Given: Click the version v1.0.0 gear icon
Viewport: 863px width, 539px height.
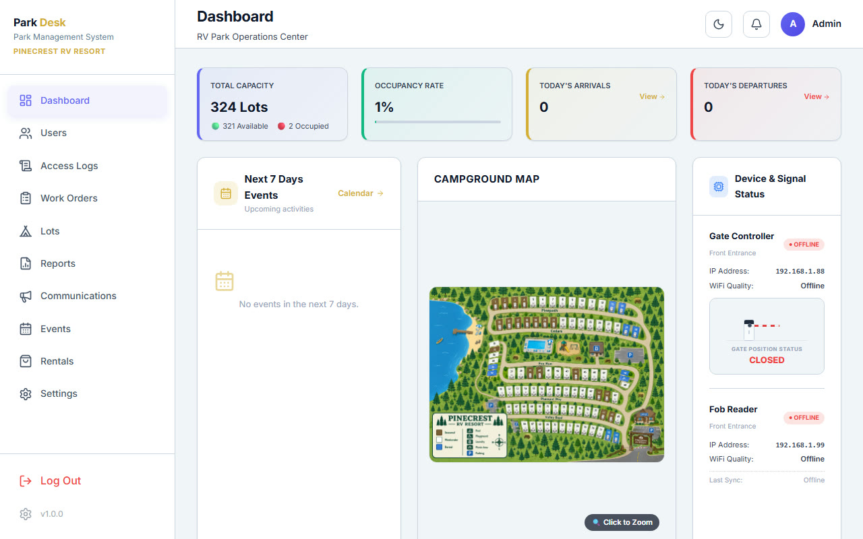Looking at the screenshot, I should pos(26,514).
